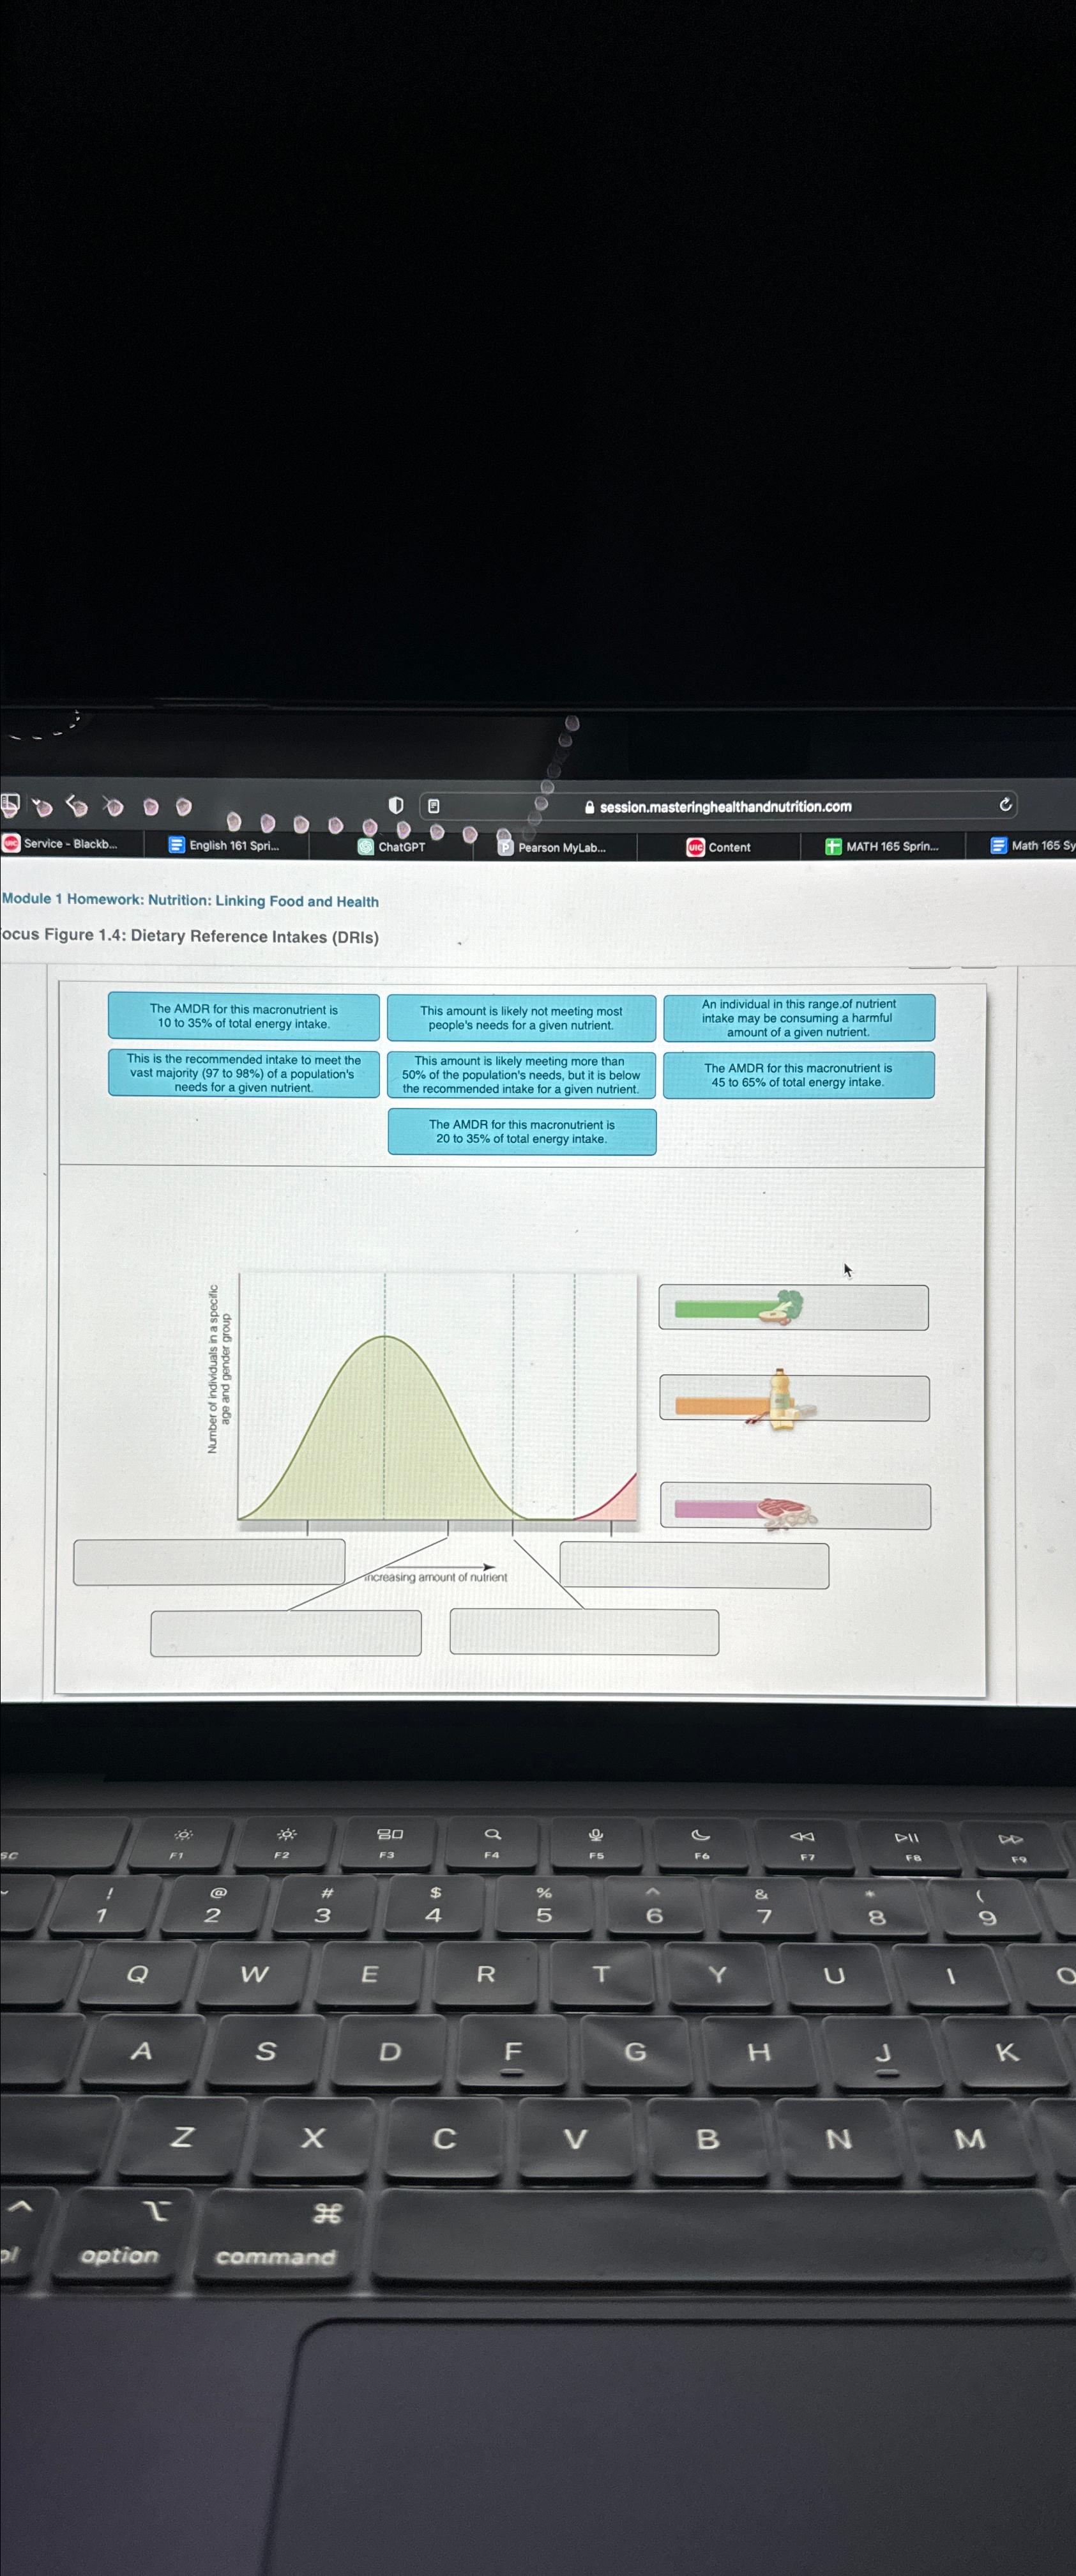Click the 'Increasing amount of nutrient' axis label
Screen dimensions: 1076x2576
pos(436,1577)
